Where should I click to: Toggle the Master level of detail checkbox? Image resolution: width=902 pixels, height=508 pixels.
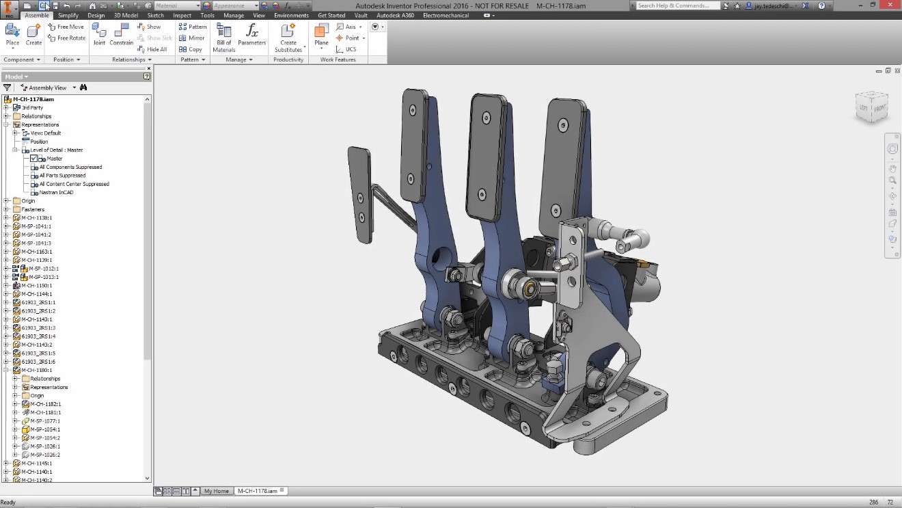pos(33,159)
